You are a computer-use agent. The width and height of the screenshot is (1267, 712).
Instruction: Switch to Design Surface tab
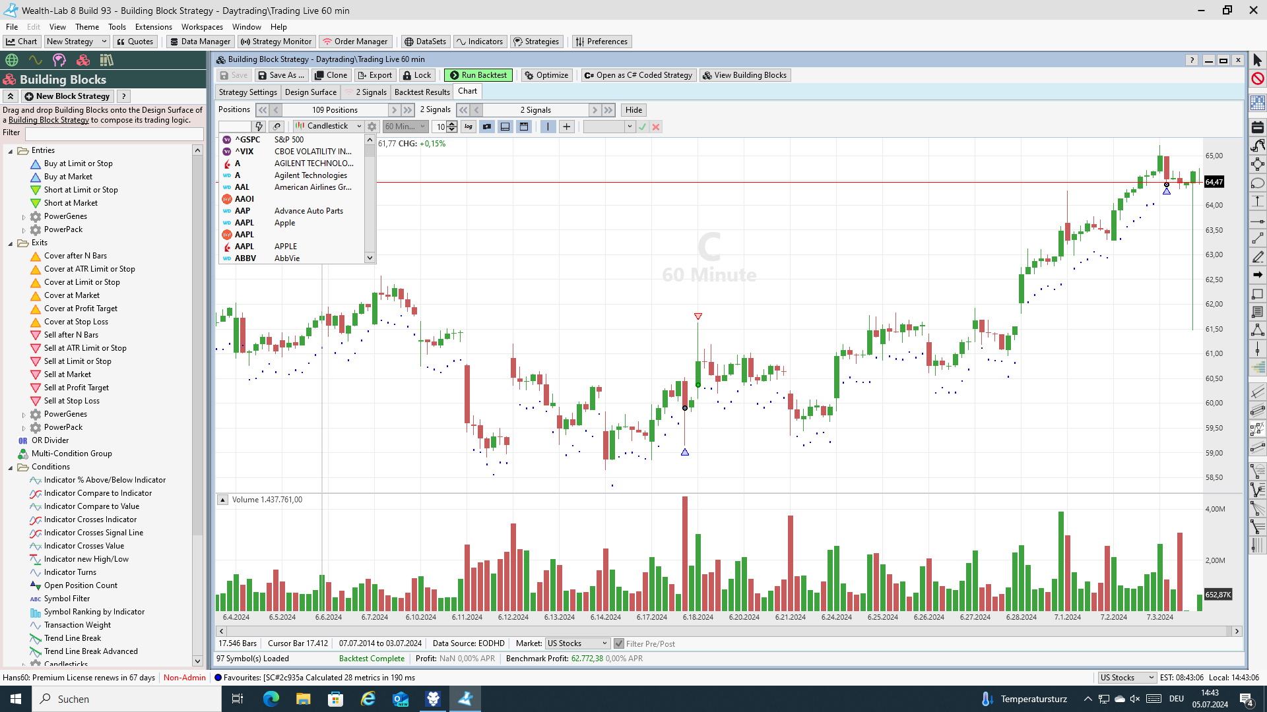tap(310, 92)
